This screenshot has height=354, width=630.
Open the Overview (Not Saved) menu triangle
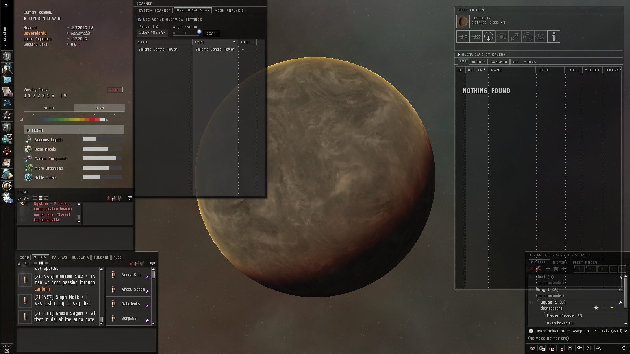click(x=459, y=55)
